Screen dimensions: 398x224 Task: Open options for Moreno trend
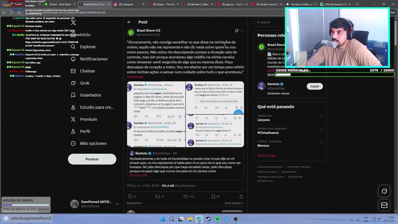(321, 142)
